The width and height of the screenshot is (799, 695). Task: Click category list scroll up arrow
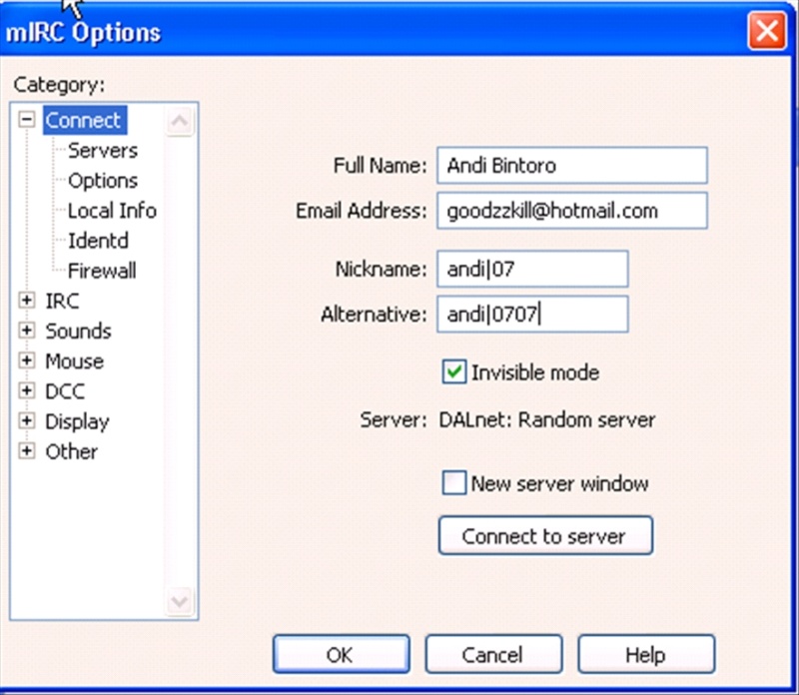(180, 121)
